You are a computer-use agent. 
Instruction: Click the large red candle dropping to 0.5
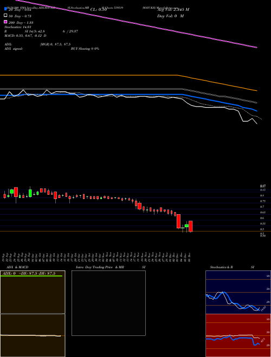179,221
